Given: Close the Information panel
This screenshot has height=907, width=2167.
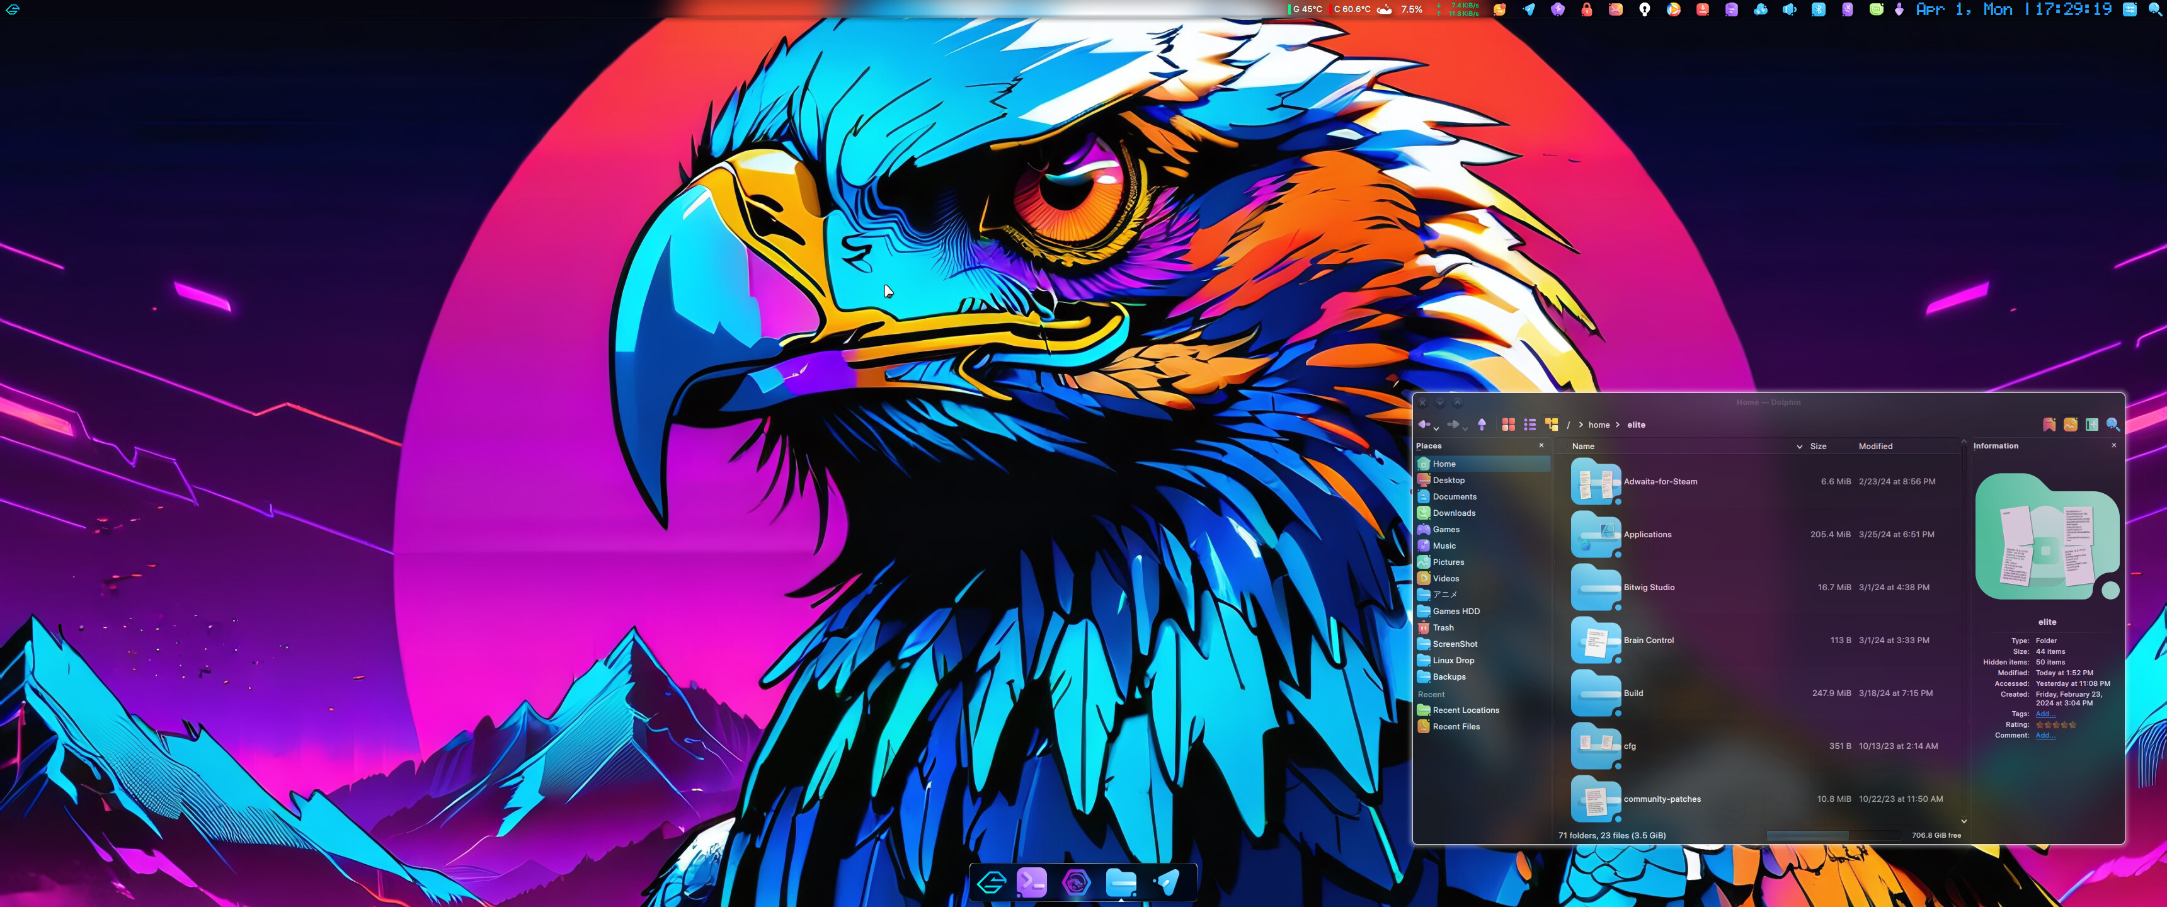Looking at the screenshot, I should coord(2114,445).
